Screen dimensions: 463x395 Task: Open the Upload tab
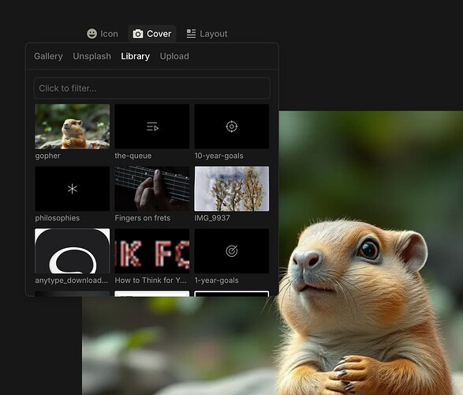tap(174, 56)
